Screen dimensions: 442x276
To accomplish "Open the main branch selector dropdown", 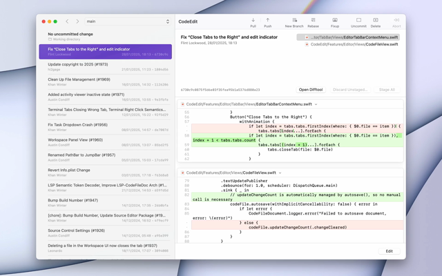I will (x=128, y=21).
